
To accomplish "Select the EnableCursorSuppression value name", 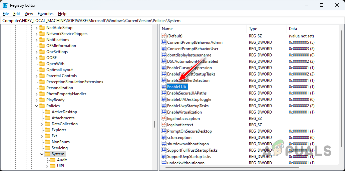I will [189, 68].
